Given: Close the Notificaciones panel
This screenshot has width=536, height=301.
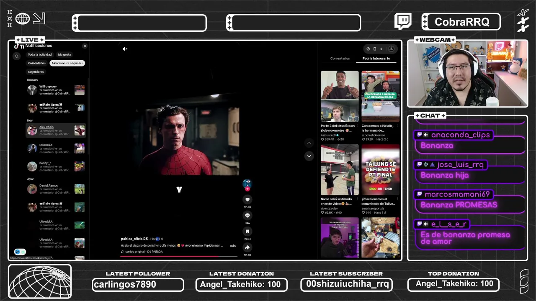Looking at the screenshot, I should pyautogui.click(x=85, y=46).
